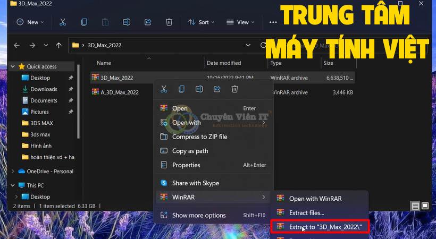
Task: Refresh the folder with the refresh icon
Action: pyautogui.click(x=263, y=45)
